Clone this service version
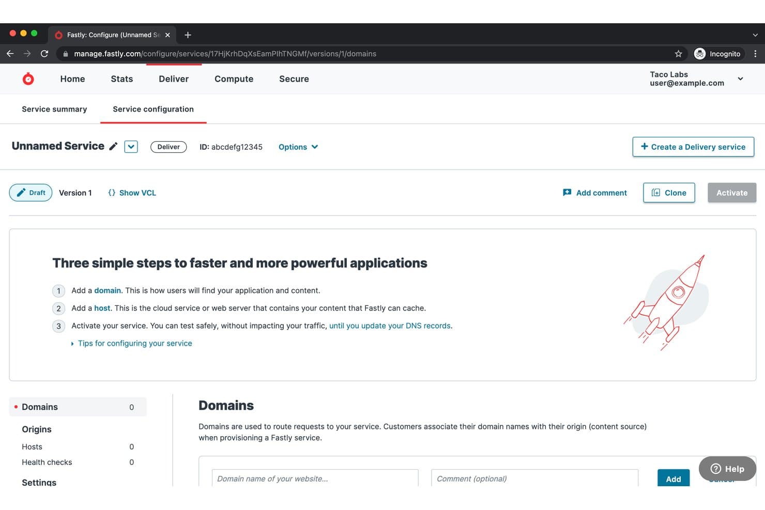 (669, 193)
